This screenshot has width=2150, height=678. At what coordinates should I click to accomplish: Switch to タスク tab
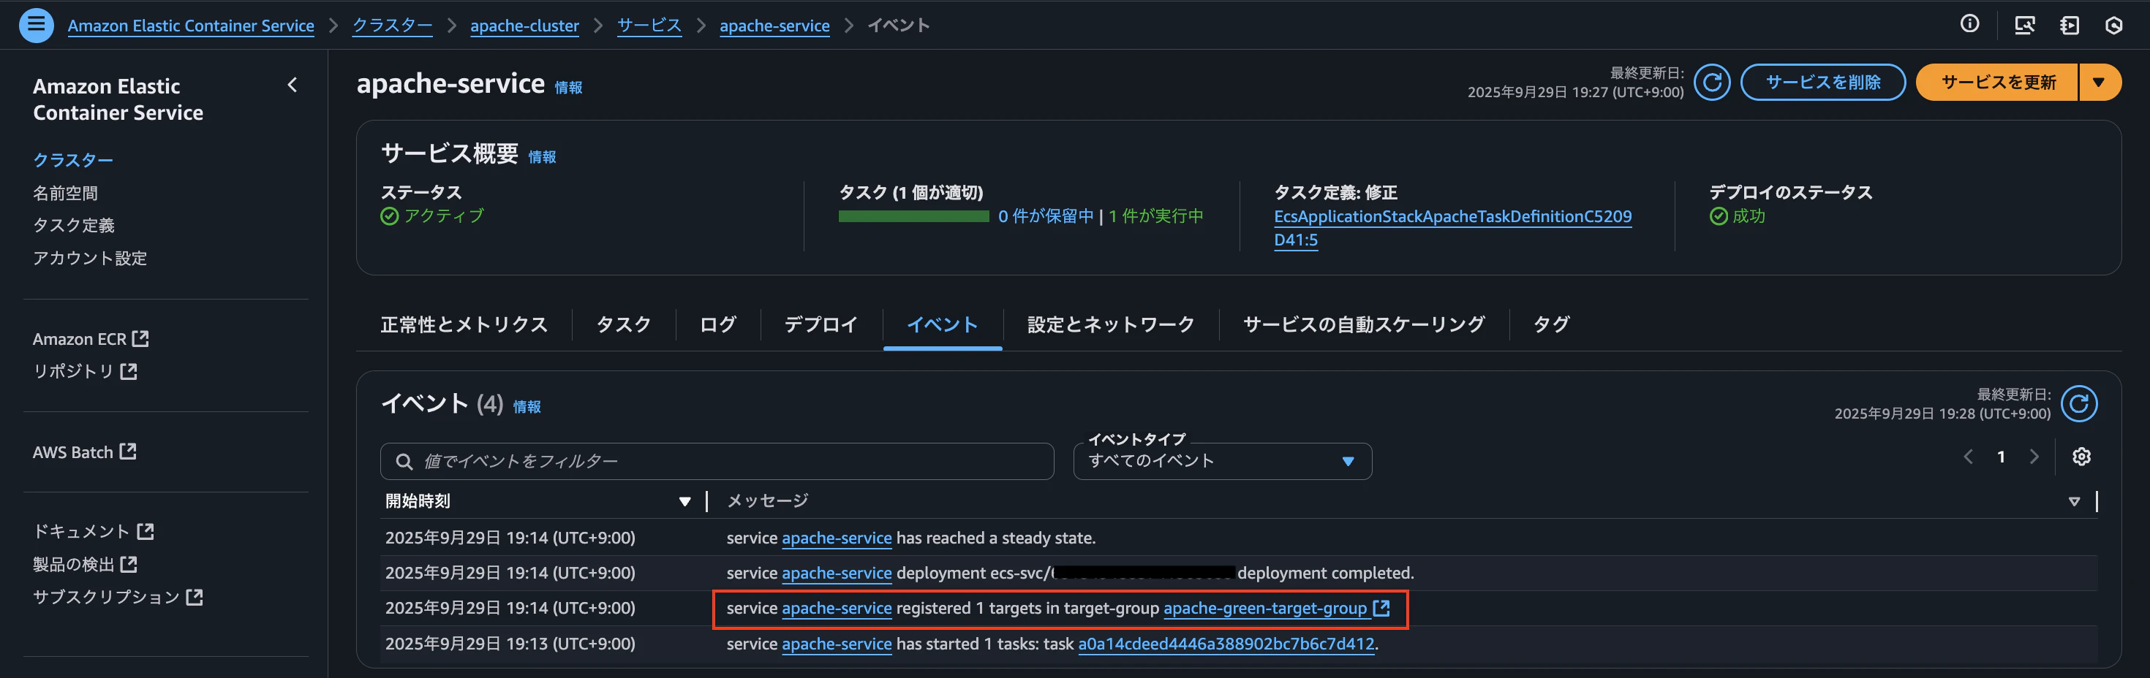pyautogui.click(x=624, y=324)
